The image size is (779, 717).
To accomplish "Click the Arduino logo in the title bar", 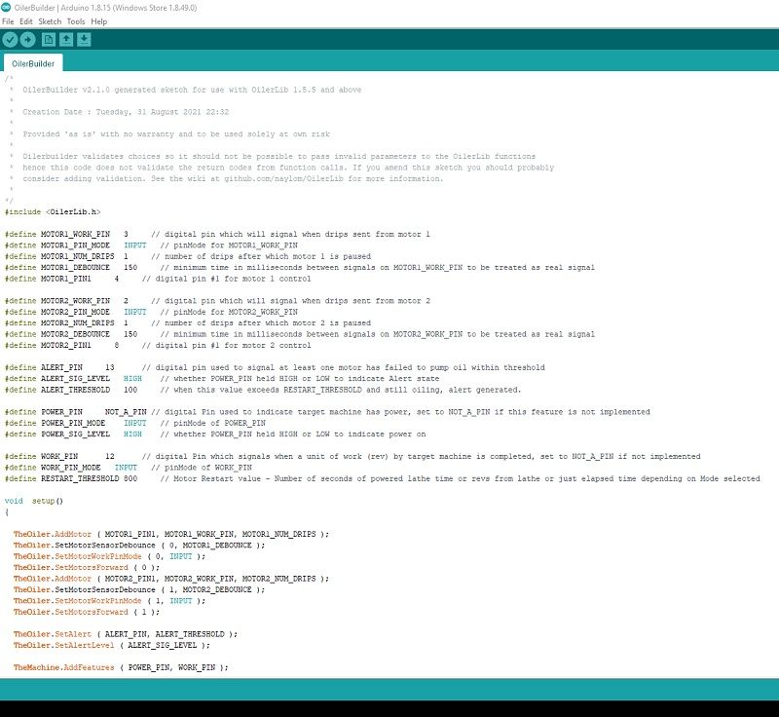I will pos(6,8).
